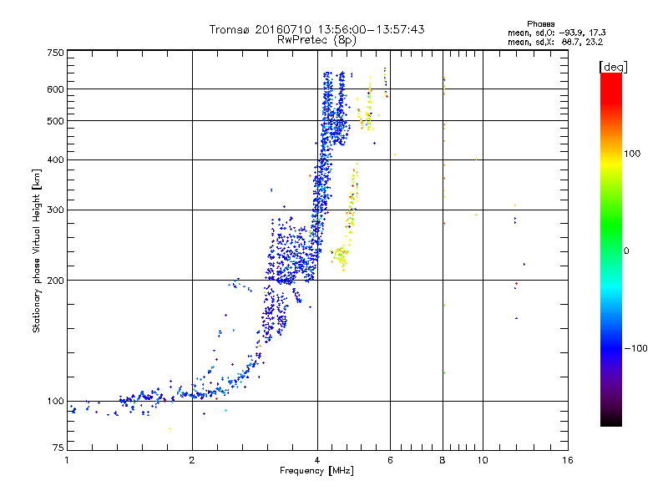
Task: Click the '2' x-axis tick label
Action: pos(192,460)
